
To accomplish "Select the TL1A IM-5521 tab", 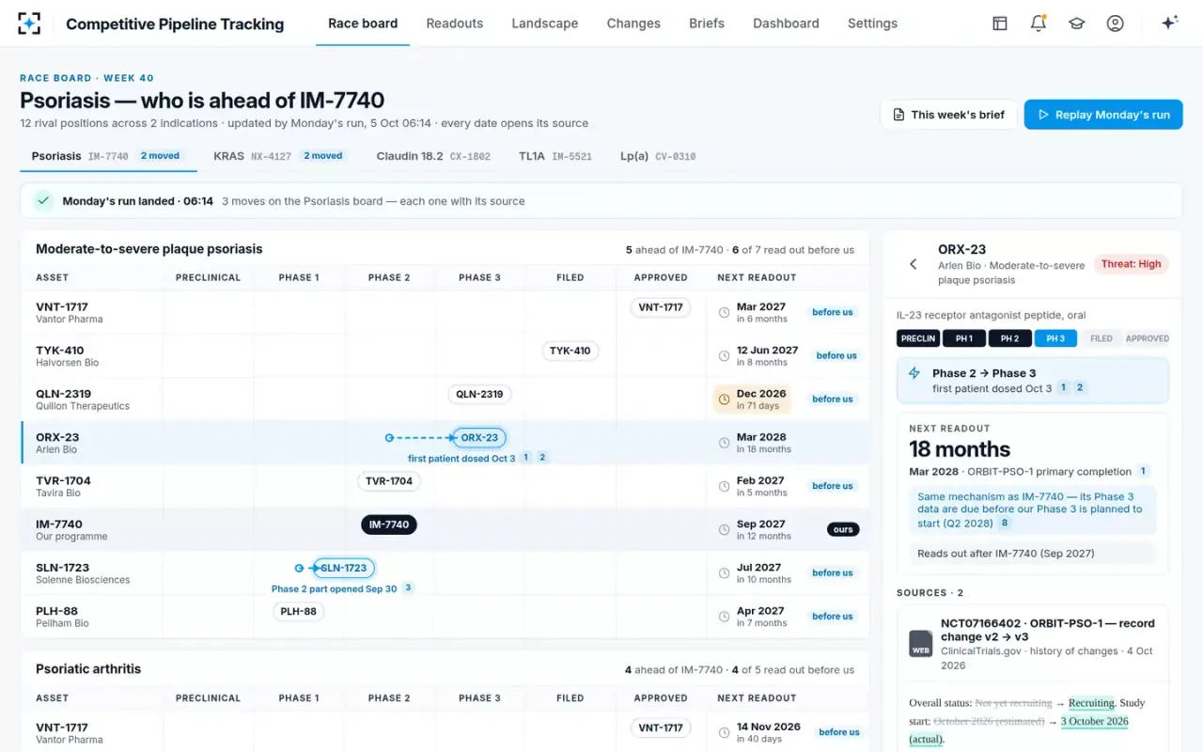I will 555,156.
